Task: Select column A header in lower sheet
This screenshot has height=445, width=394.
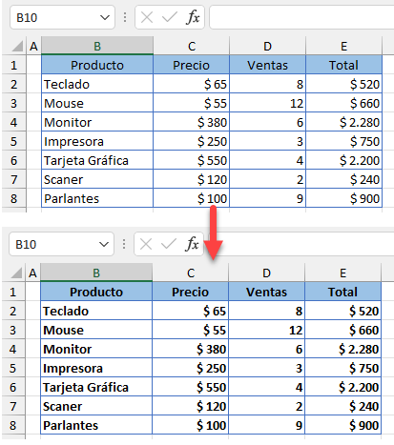Action: pos(32,273)
